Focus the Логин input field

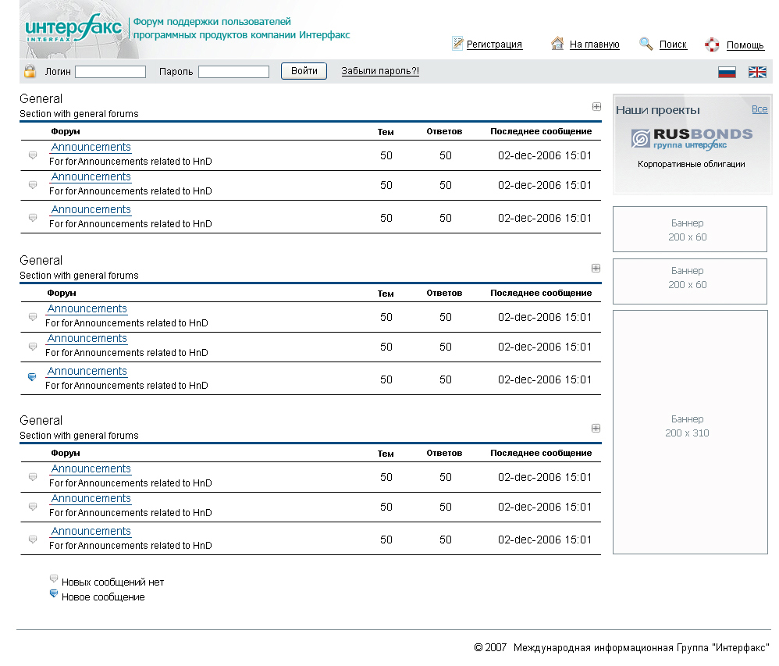pyautogui.click(x=110, y=72)
